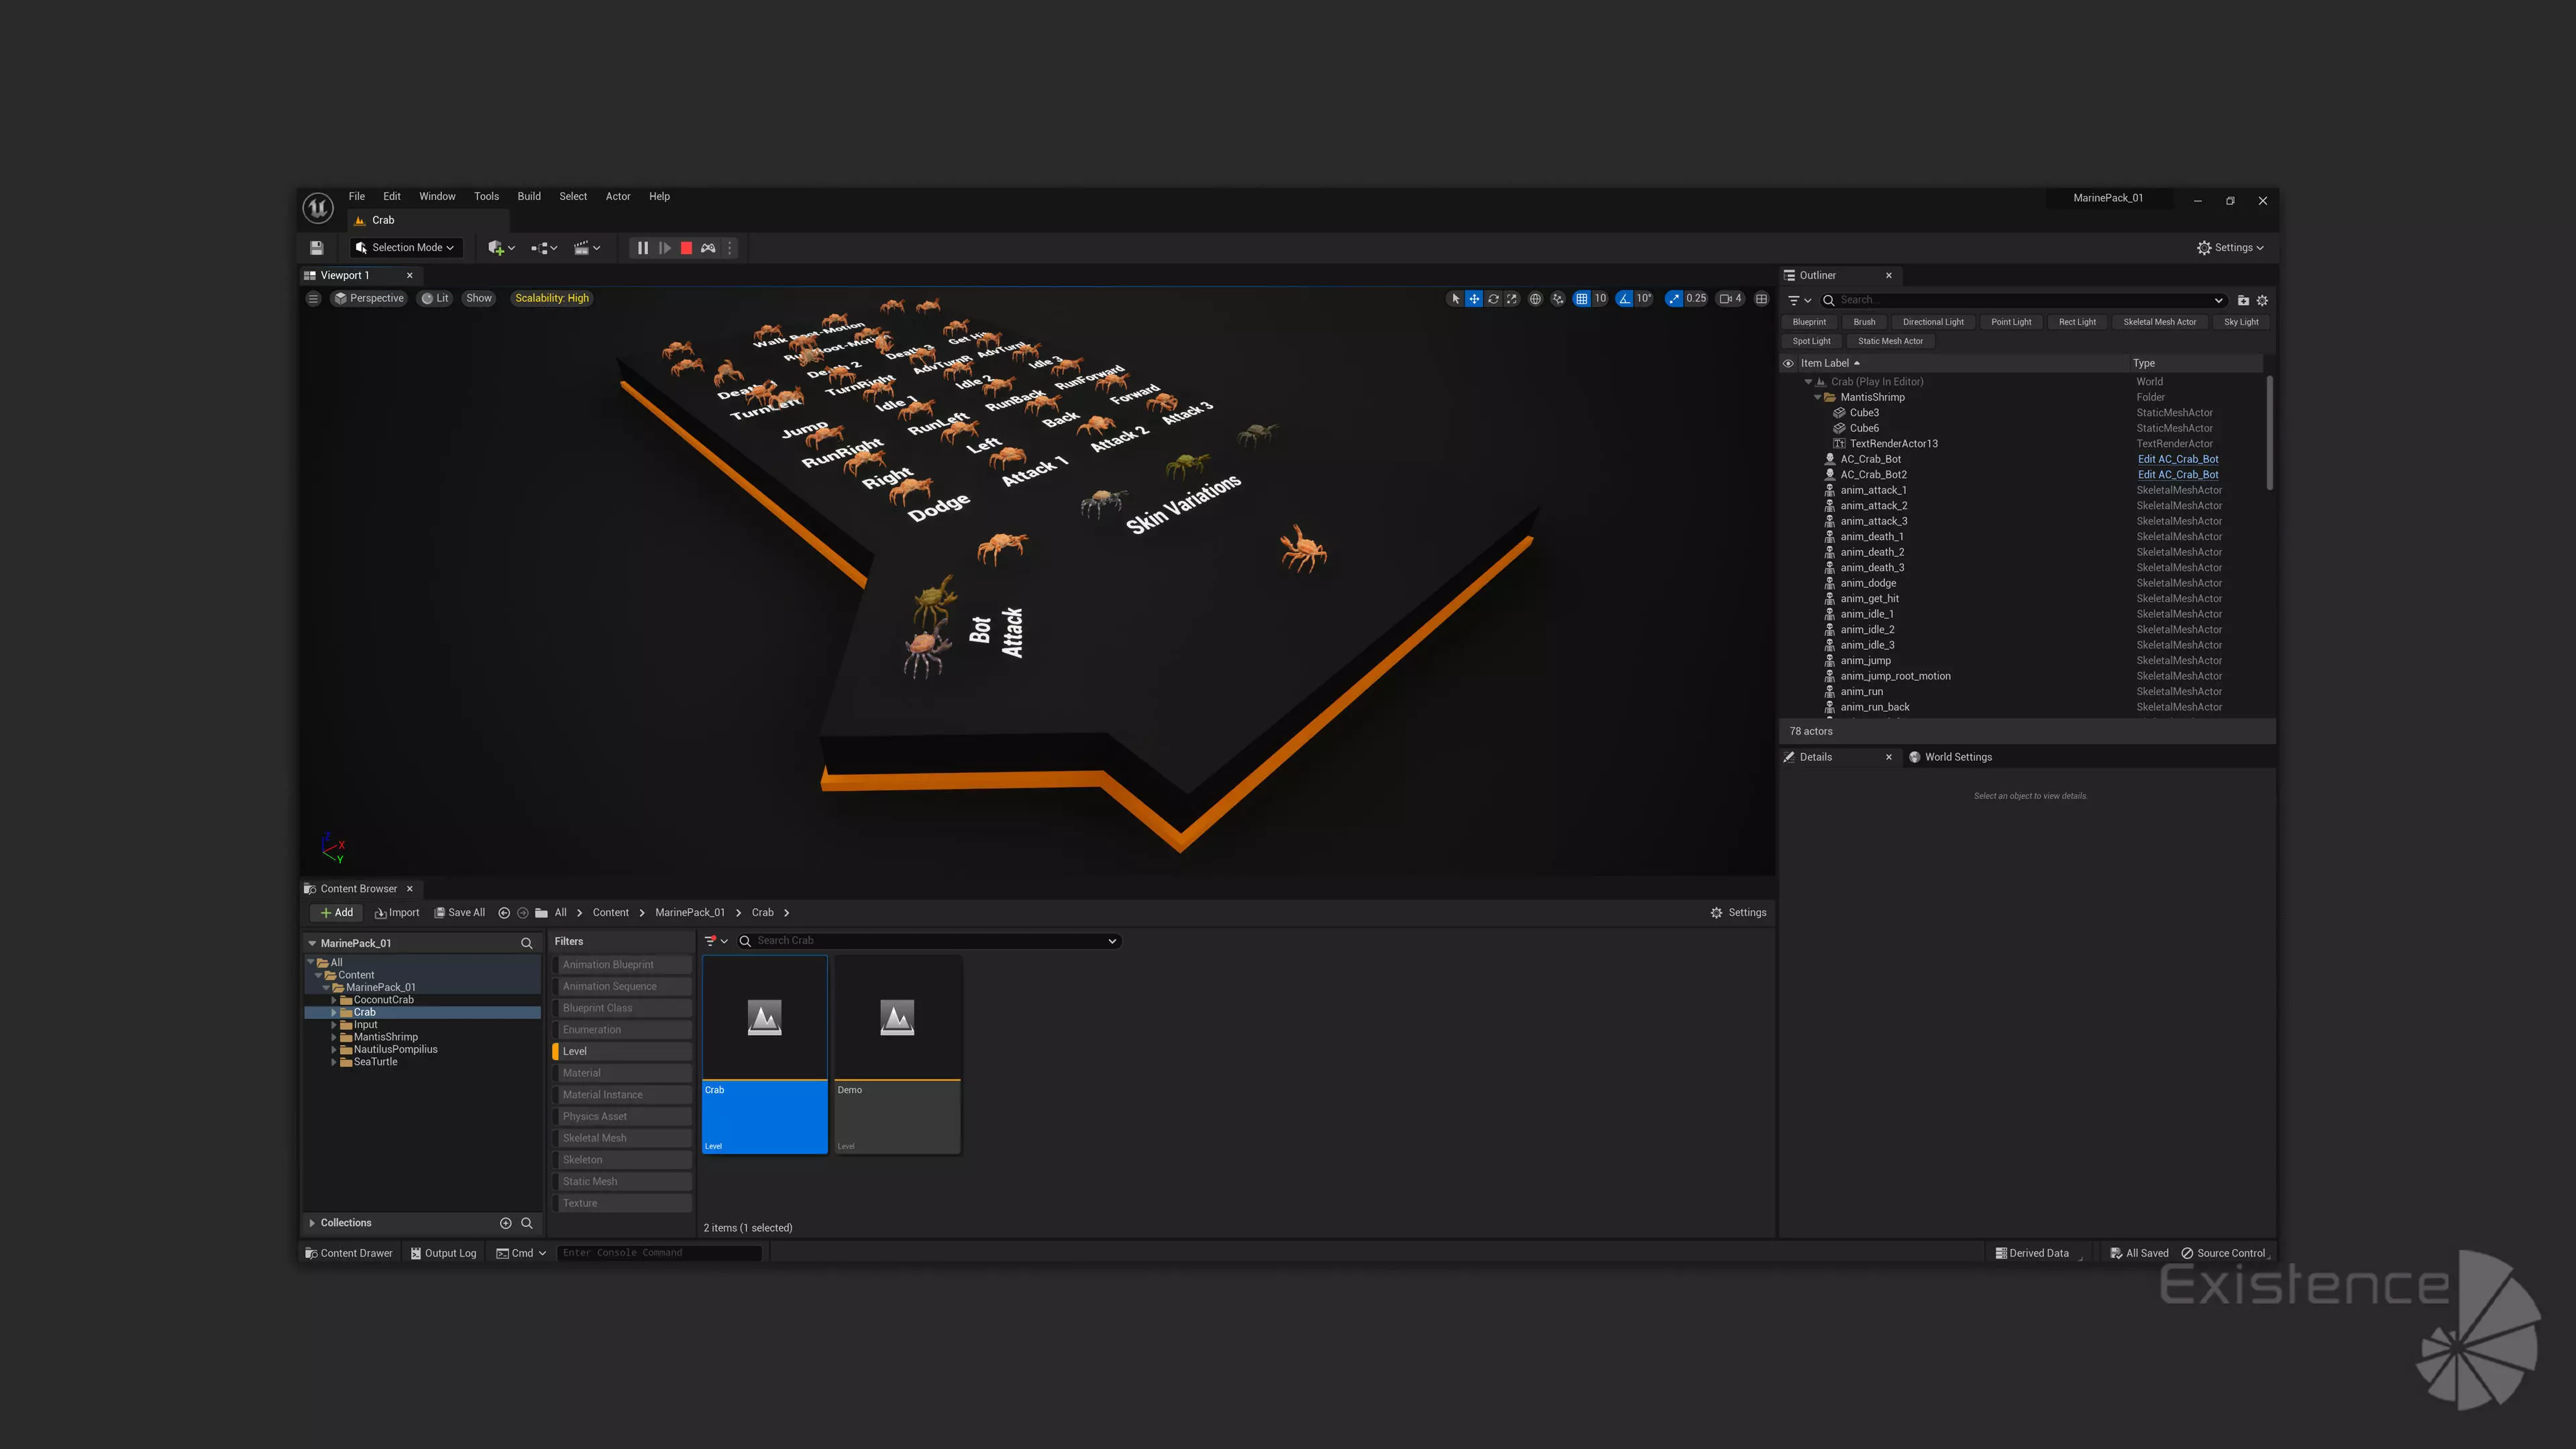2576x1449 pixels.
Task: Expand the Collections section
Action: click(x=313, y=1223)
